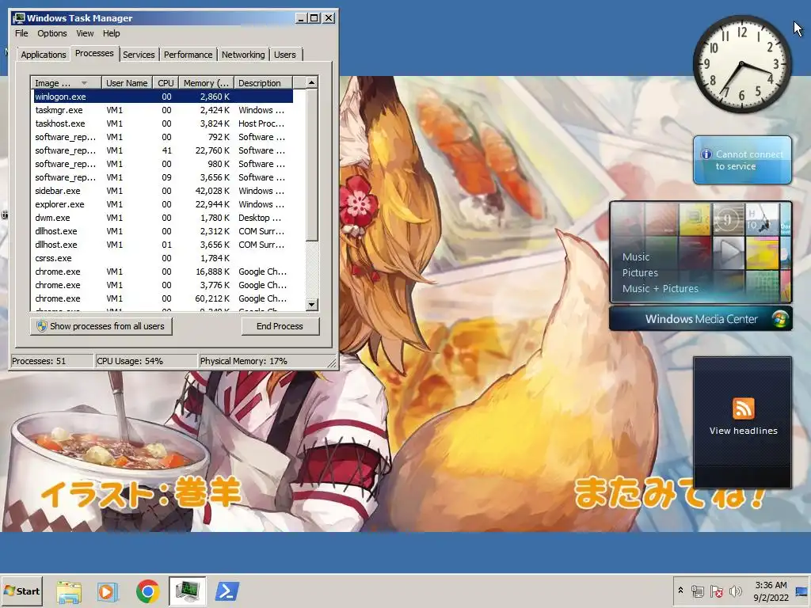Select software_rep row using 792 K memory

click(163, 137)
